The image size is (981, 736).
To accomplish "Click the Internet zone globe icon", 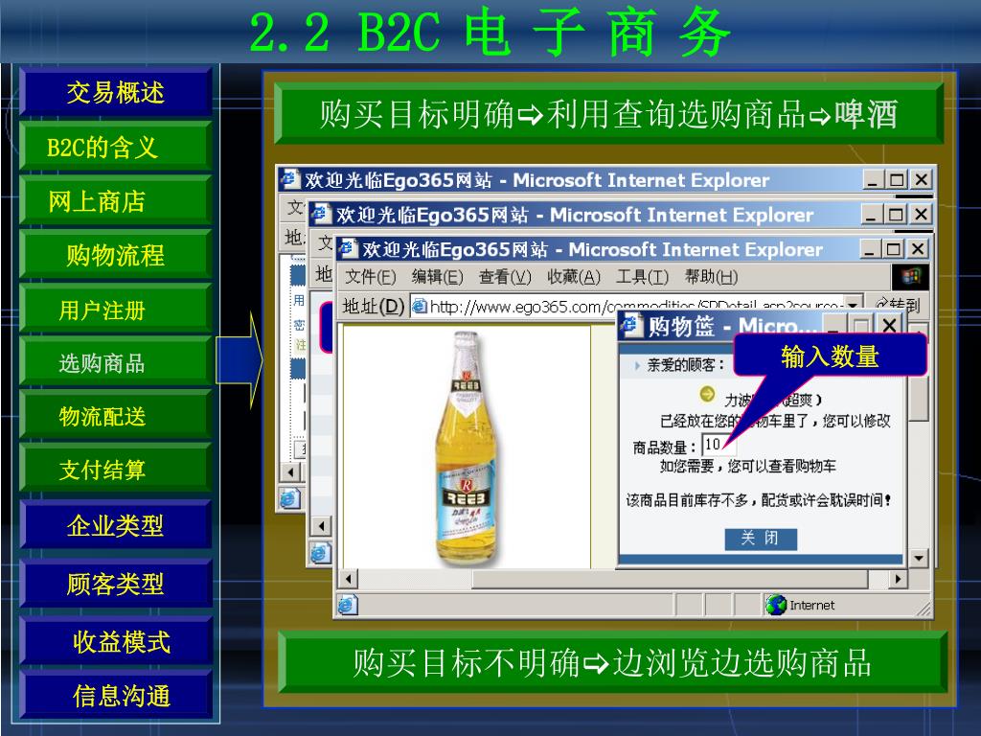I will click(x=776, y=605).
